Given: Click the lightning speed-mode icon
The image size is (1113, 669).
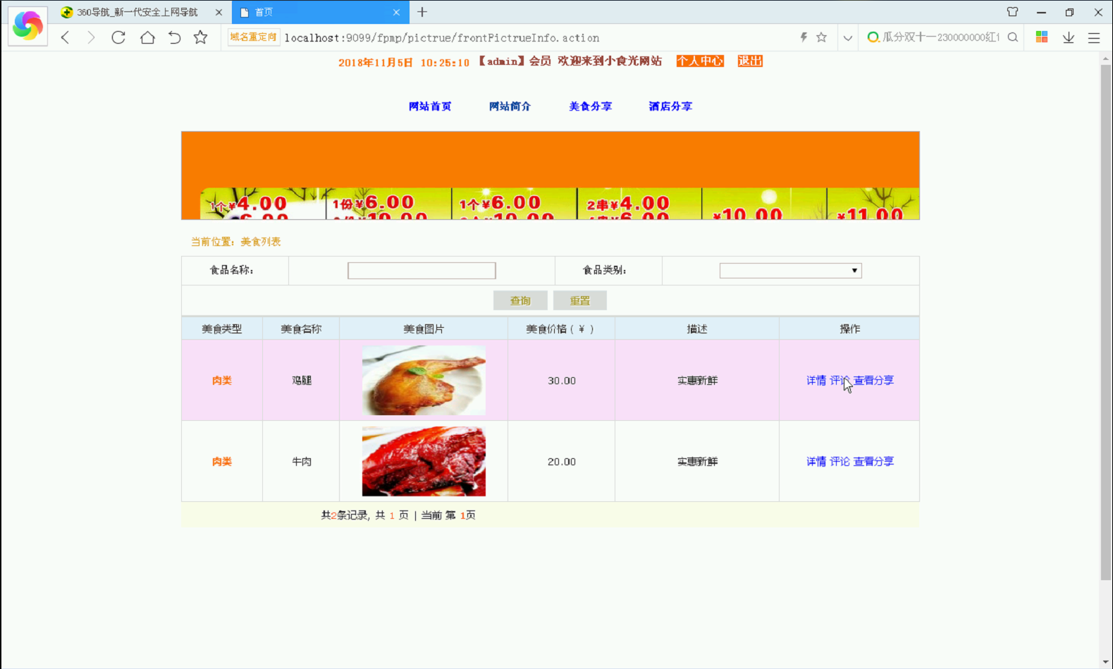Looking at the screenshot, I should 804,37.
